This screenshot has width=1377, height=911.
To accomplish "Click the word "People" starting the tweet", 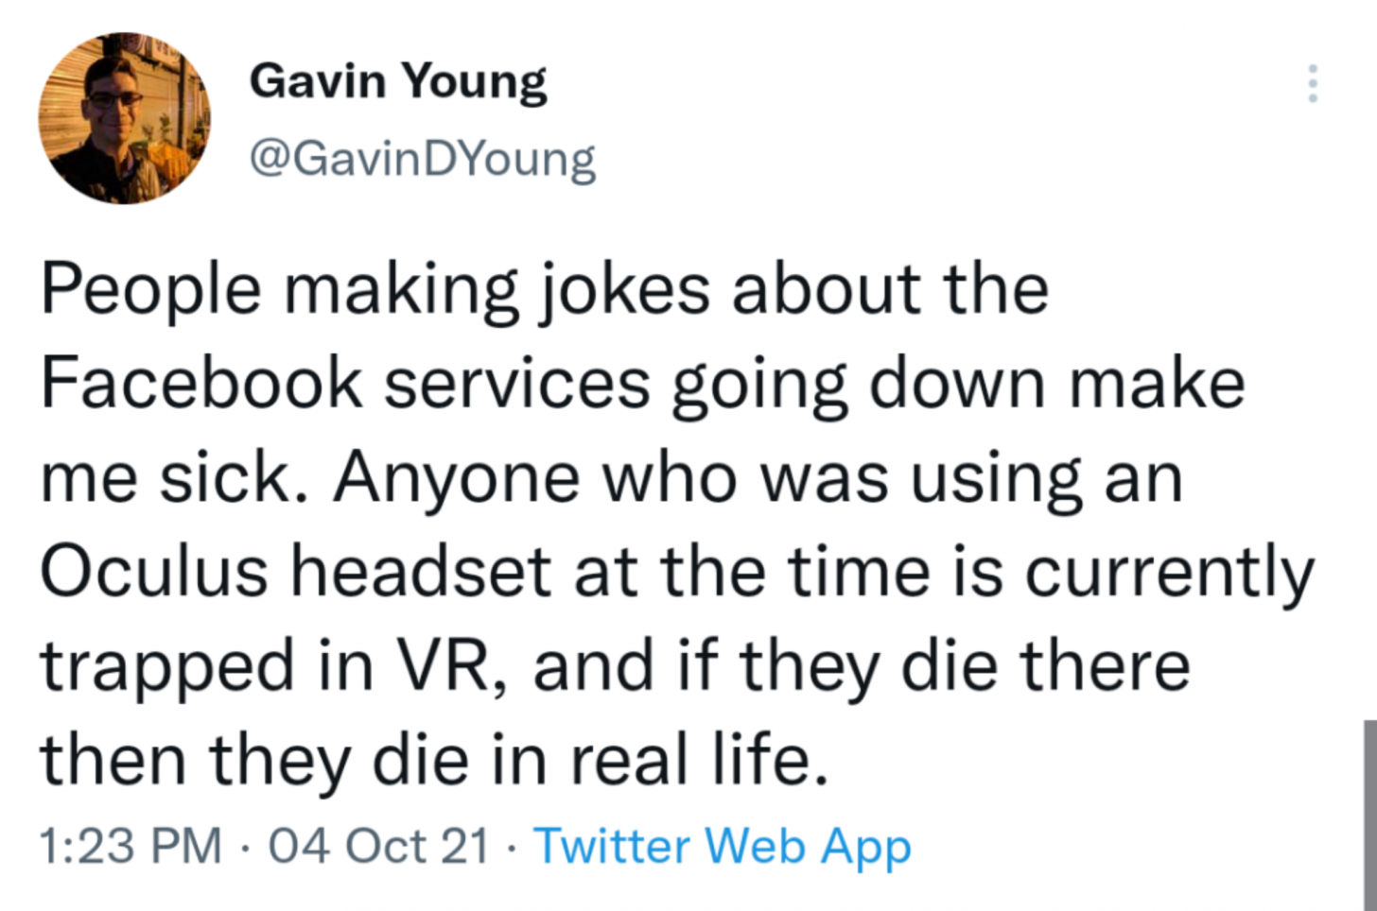I will [150, 290].
